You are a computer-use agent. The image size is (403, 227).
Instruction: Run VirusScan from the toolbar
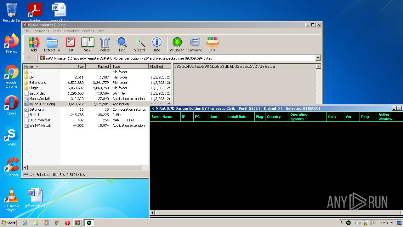pyautogui.click(x=177, y=44)
